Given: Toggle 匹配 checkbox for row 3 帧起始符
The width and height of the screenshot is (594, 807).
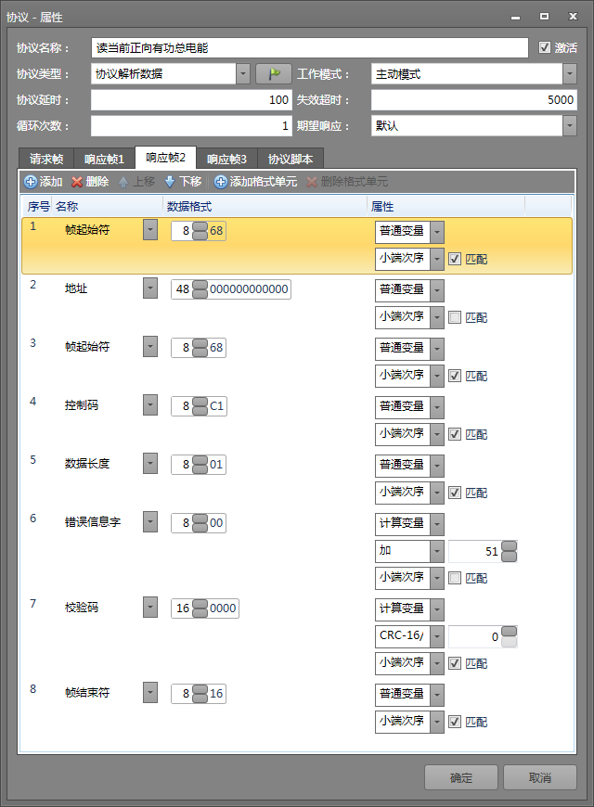Looking at the screenshot, I should (455, 376).
